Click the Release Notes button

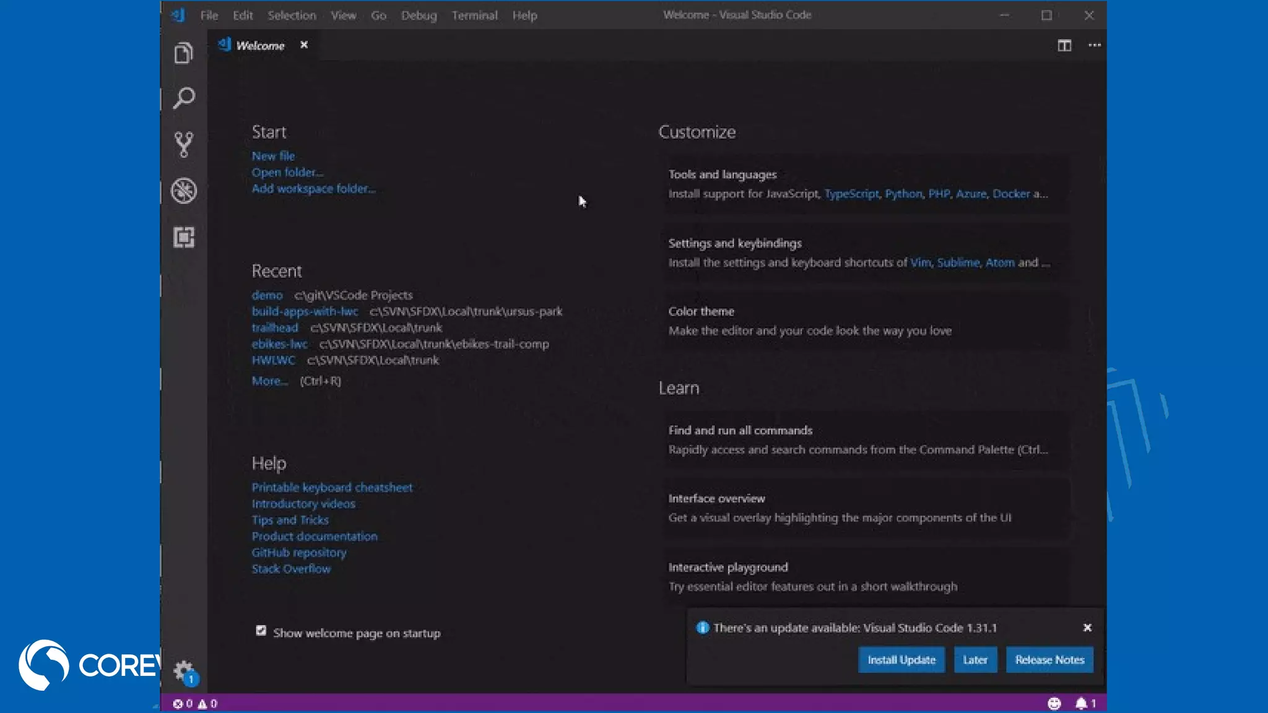point(1049,660)
